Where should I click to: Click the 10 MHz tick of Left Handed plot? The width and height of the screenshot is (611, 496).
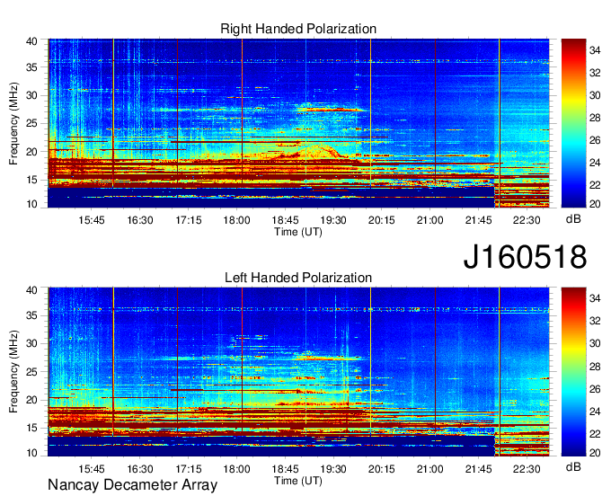coord(31,452)
